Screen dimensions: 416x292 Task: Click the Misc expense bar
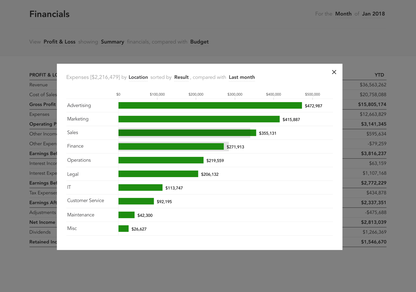click(123, 229)
